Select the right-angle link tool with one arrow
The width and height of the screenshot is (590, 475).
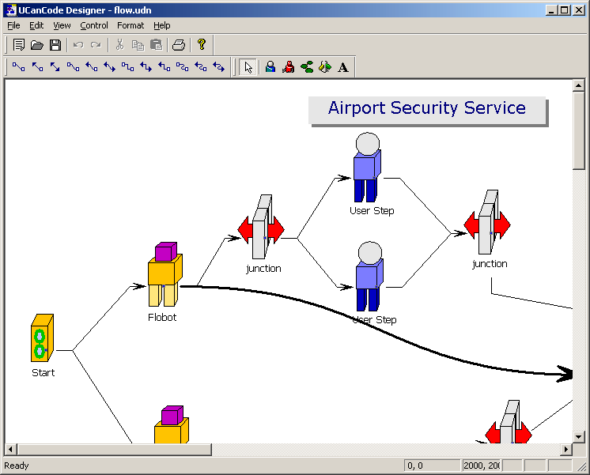point(164,67)
